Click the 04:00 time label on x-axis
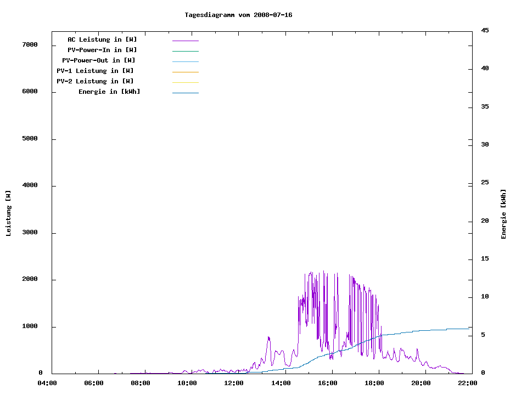Screen dimensions: 527x395 tap(48, 382)
